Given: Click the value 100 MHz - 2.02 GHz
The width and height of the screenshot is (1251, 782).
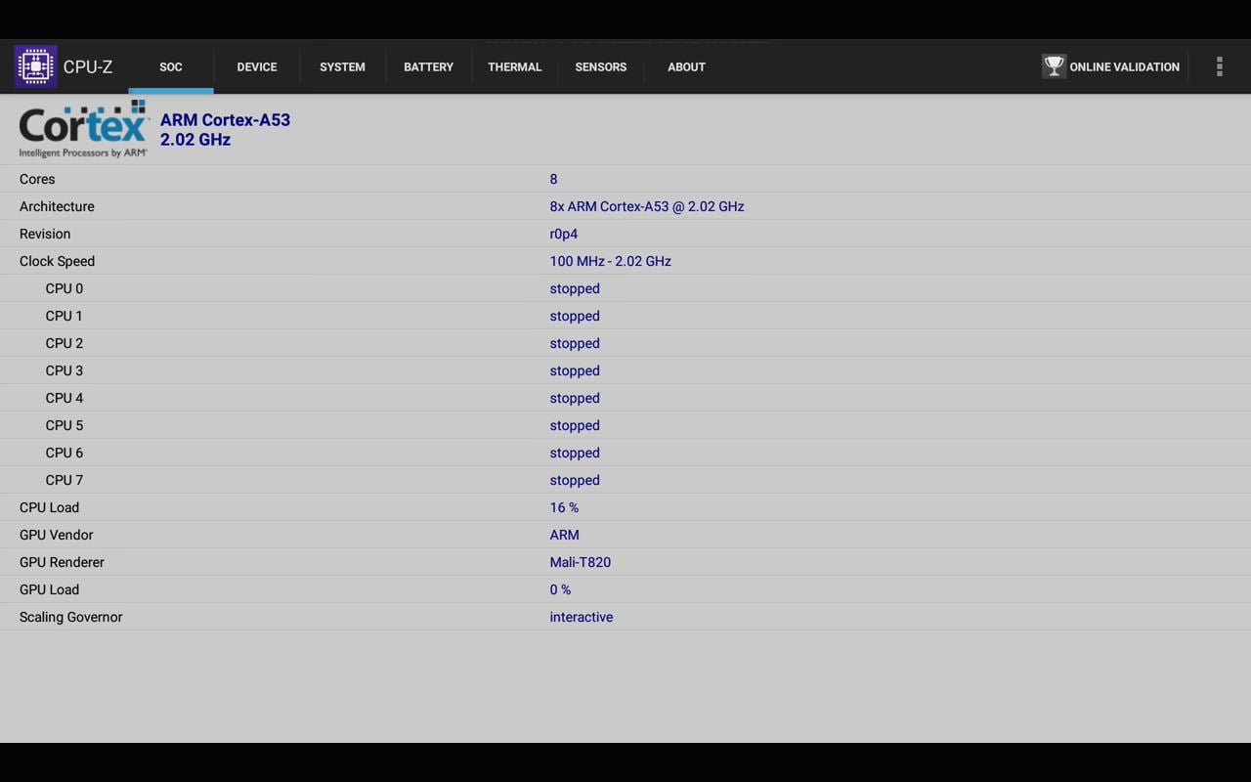Looking at the screenshot, I should click(x=611, y=261).
